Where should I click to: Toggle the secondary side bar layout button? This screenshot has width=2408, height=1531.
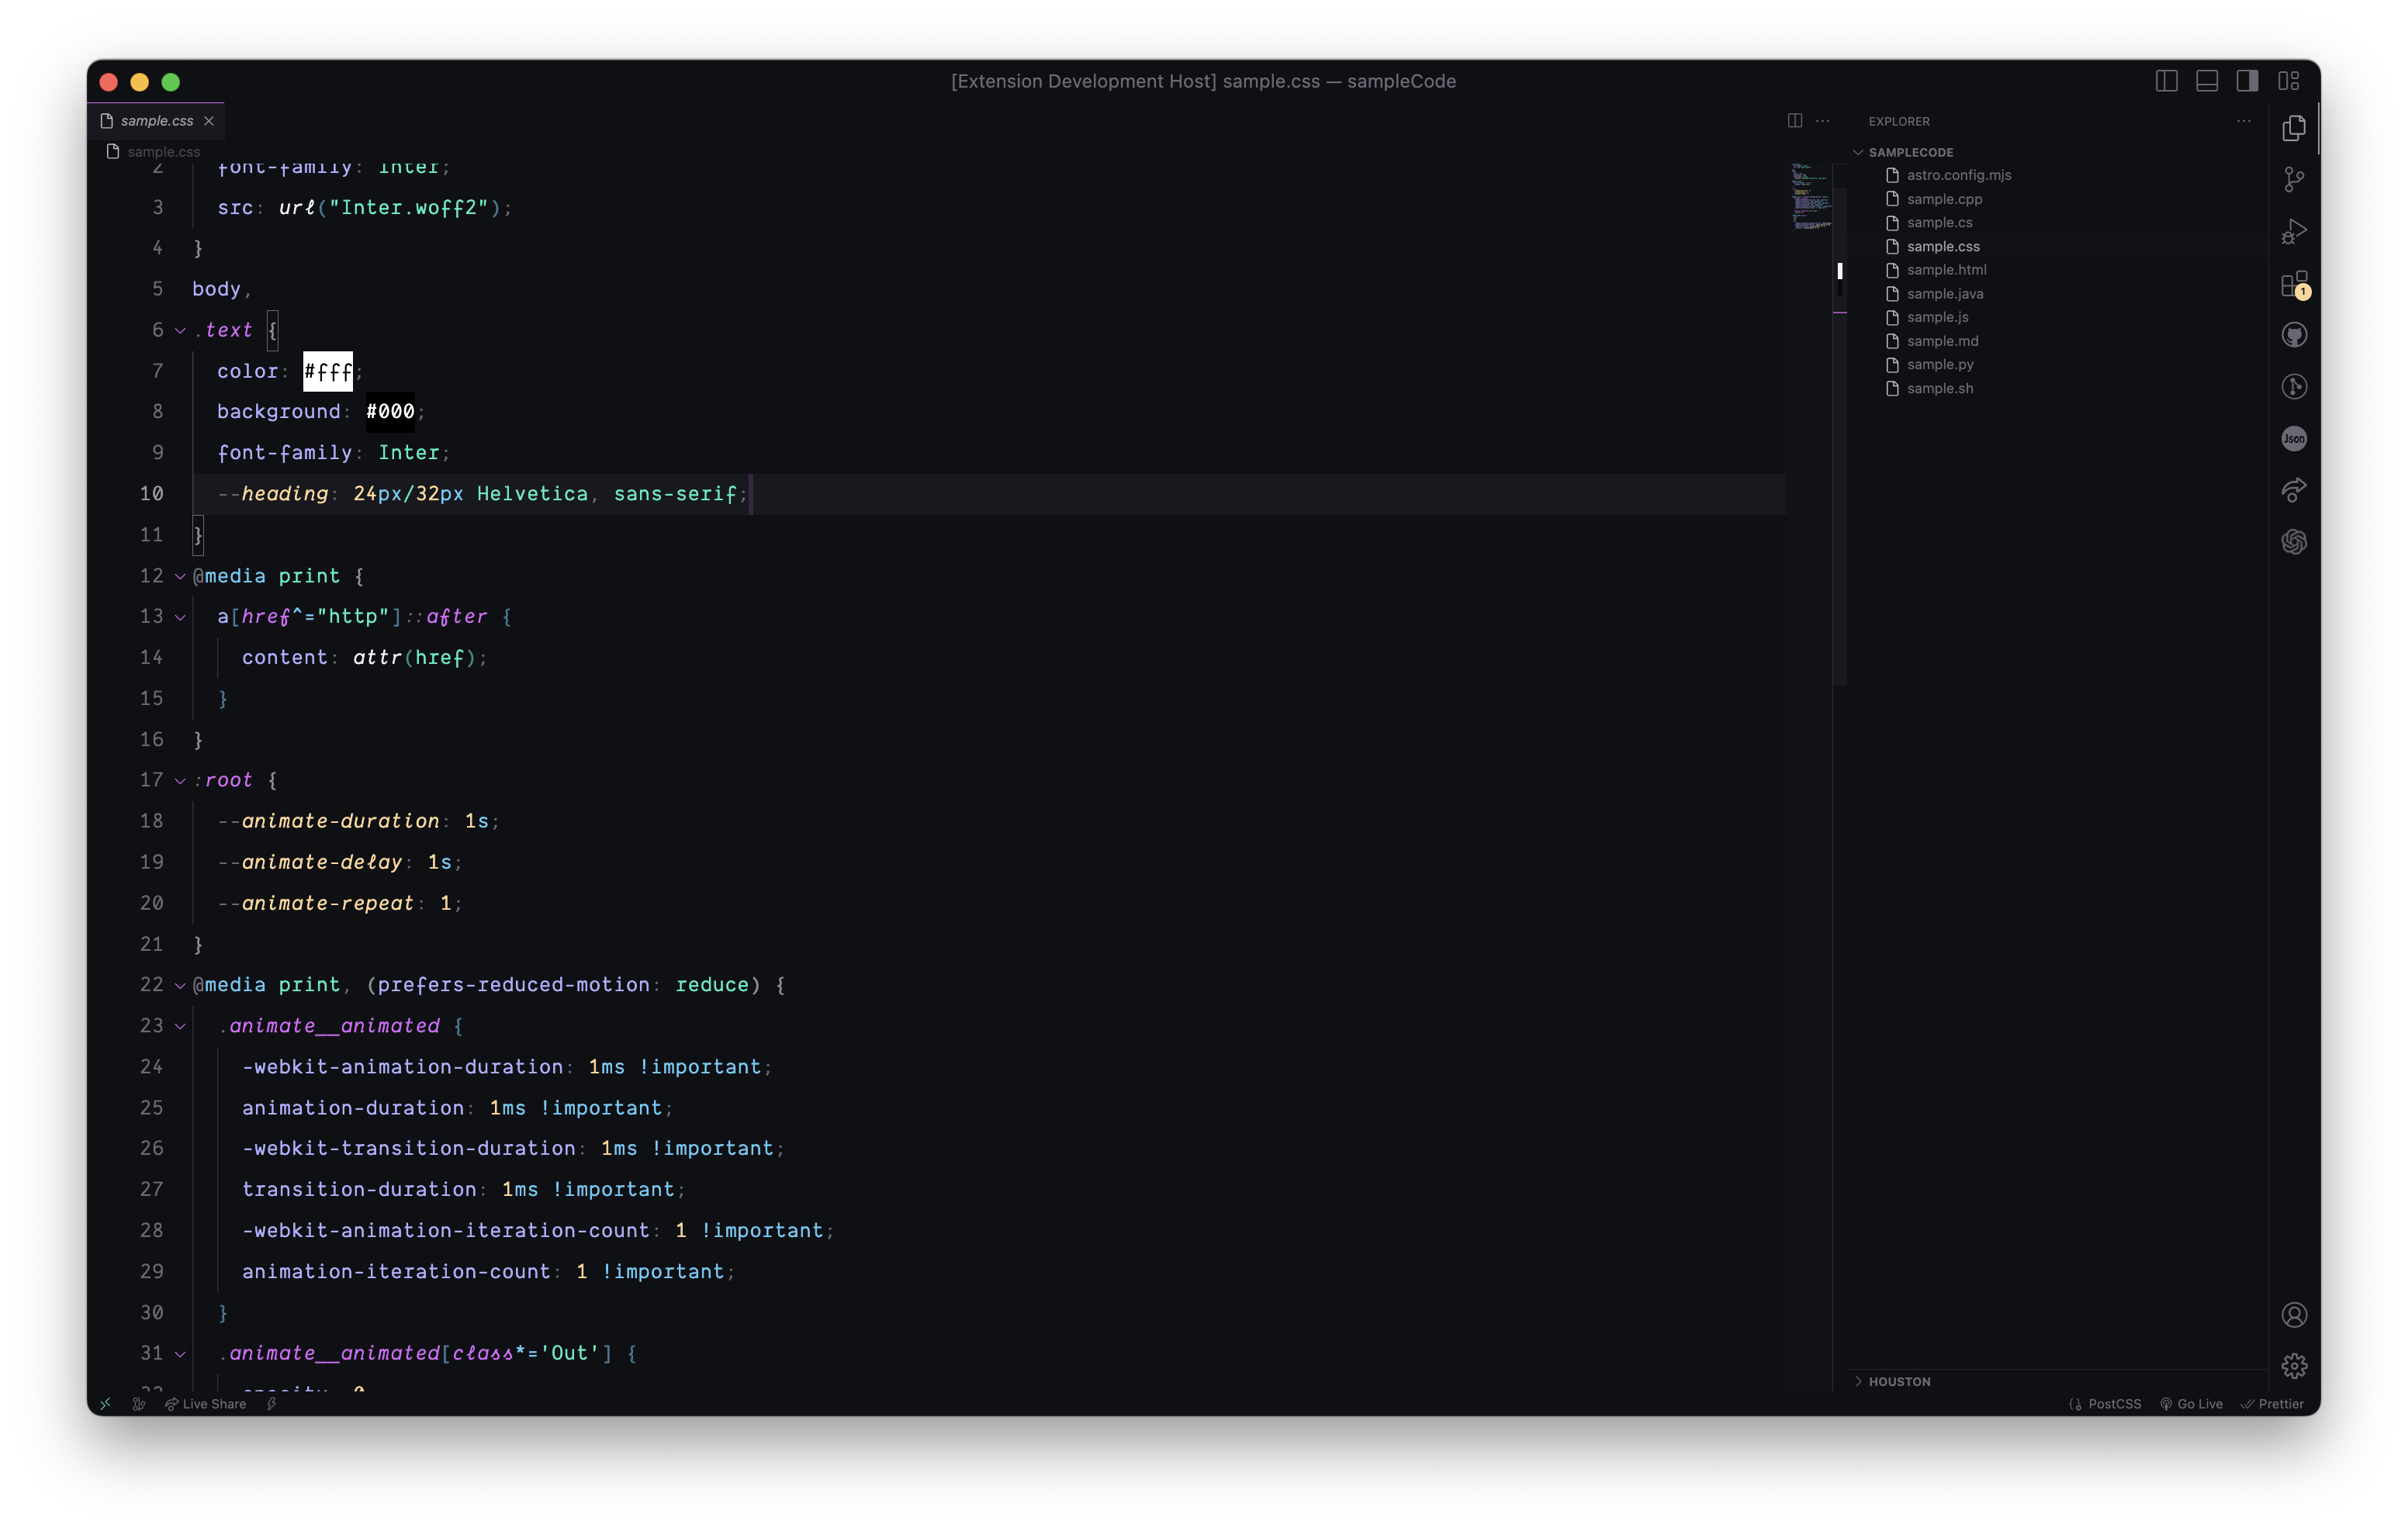point(2247,81)
